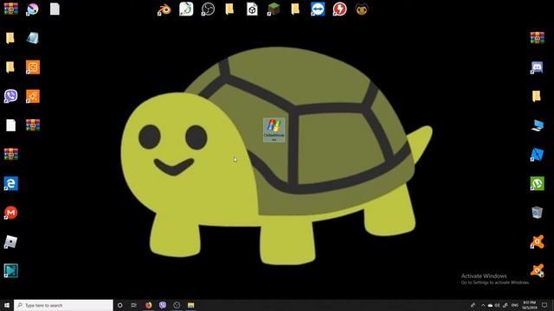Open the volume control in system tray
The height and width of the screenshot is (311, 554).
[x=497, y=305]
